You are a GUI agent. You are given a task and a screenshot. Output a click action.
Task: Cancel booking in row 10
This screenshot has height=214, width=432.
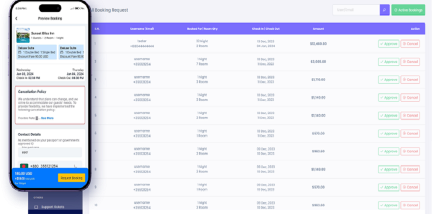pos(410,205)
